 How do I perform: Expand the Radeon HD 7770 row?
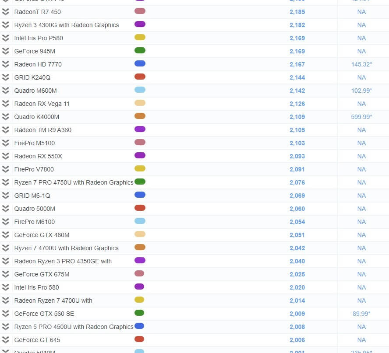tap(5, 64)
